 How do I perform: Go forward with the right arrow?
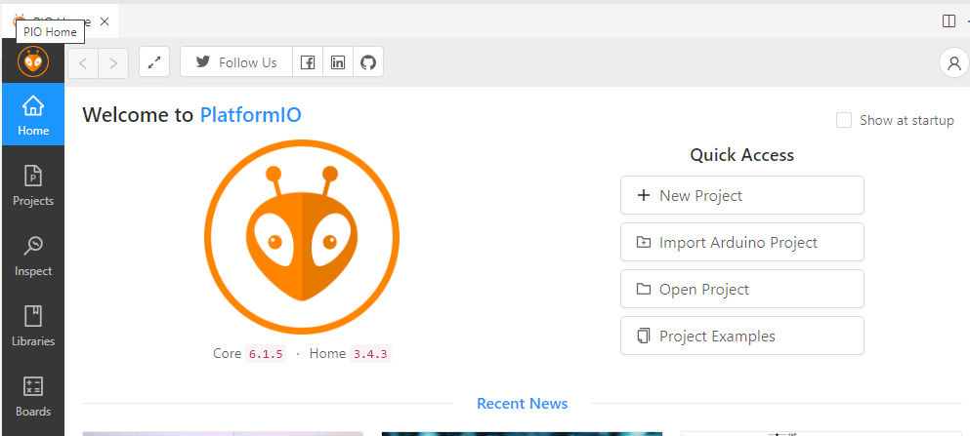click(113, 63)
